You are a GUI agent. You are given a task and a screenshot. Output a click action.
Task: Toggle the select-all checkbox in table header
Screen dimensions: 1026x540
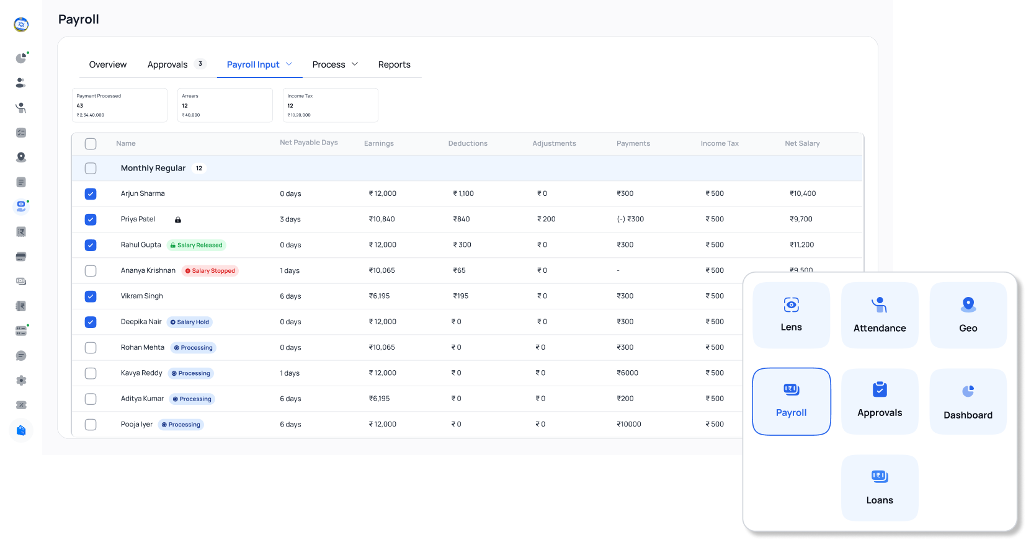pyautogui.click(x=91, y=144)
